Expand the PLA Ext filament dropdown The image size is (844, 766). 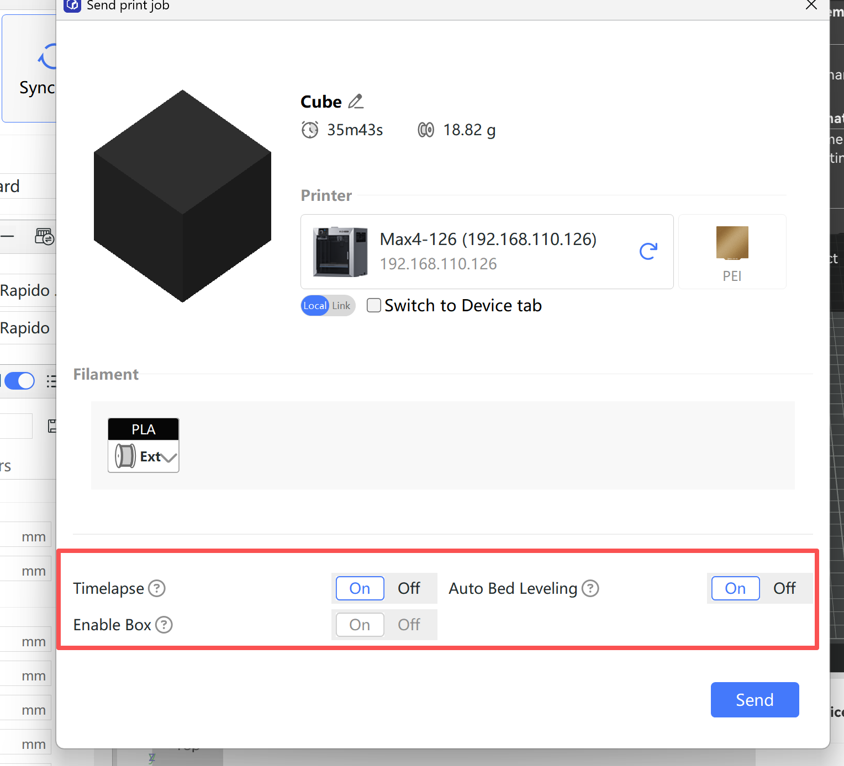coord(168,457)
